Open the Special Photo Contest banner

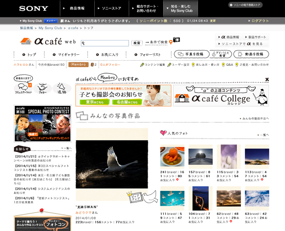(x=43, y=123)
